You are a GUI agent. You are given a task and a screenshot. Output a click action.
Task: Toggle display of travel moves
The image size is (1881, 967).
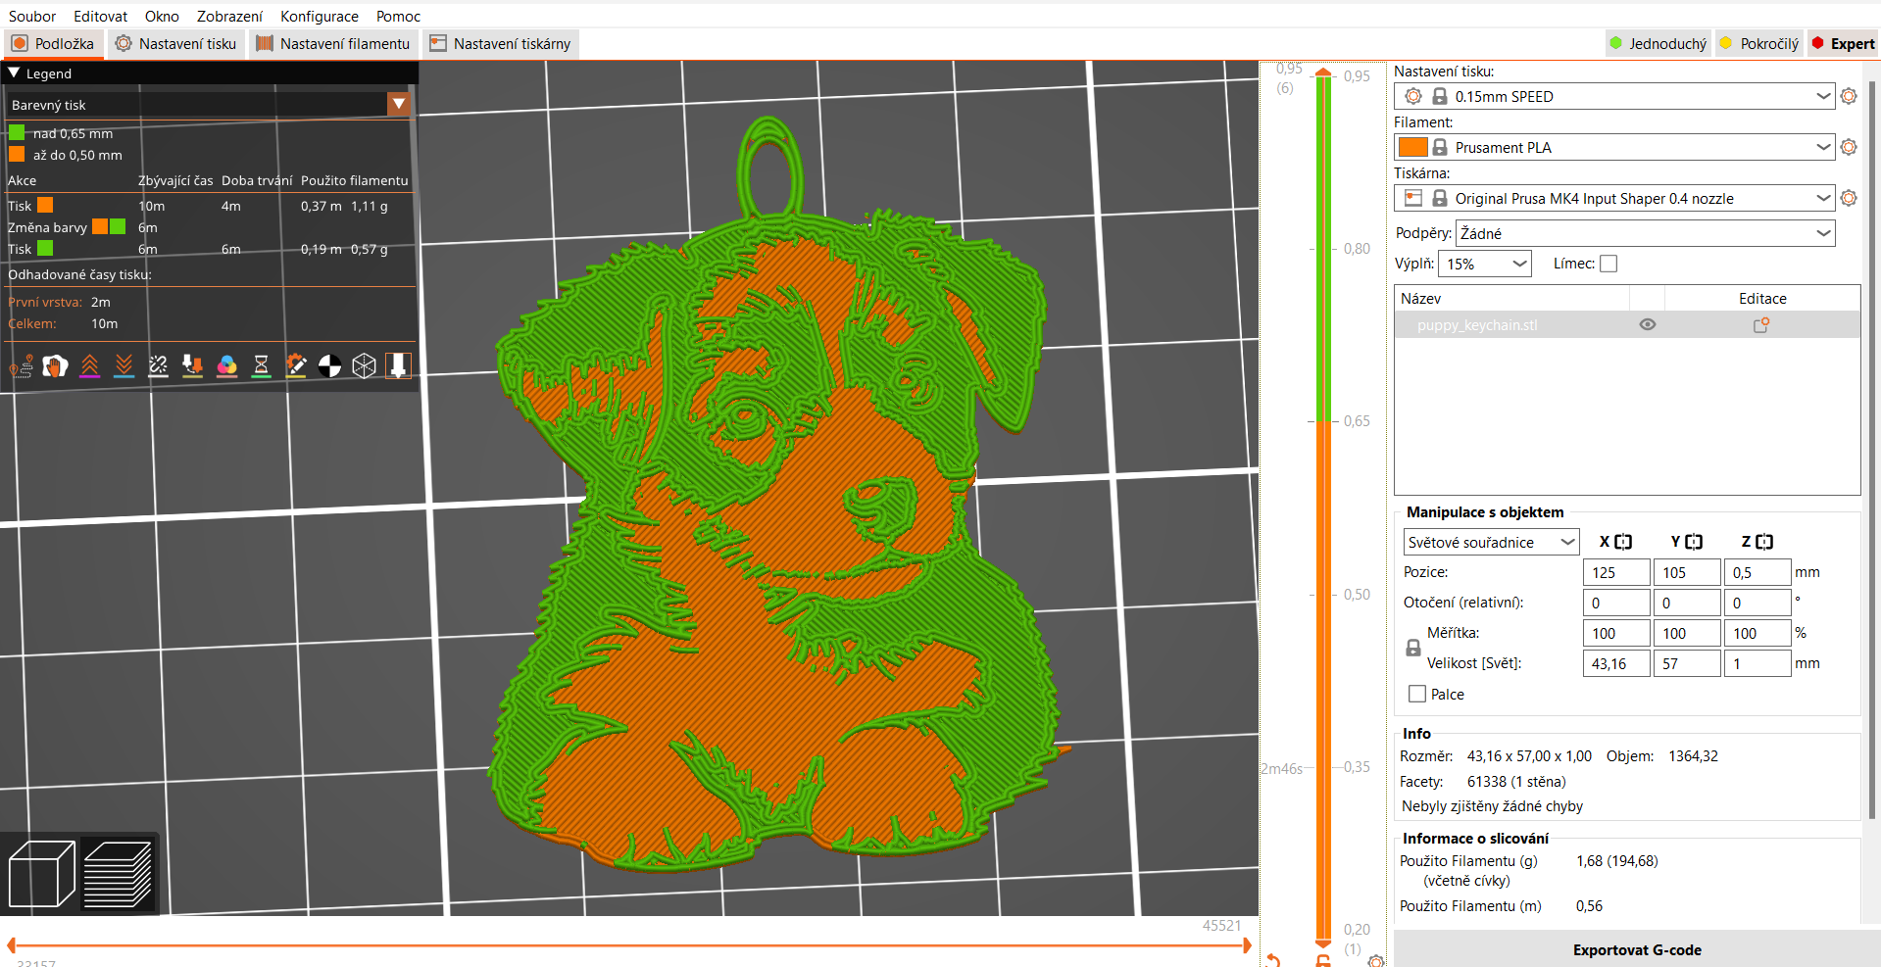(20, 365)
